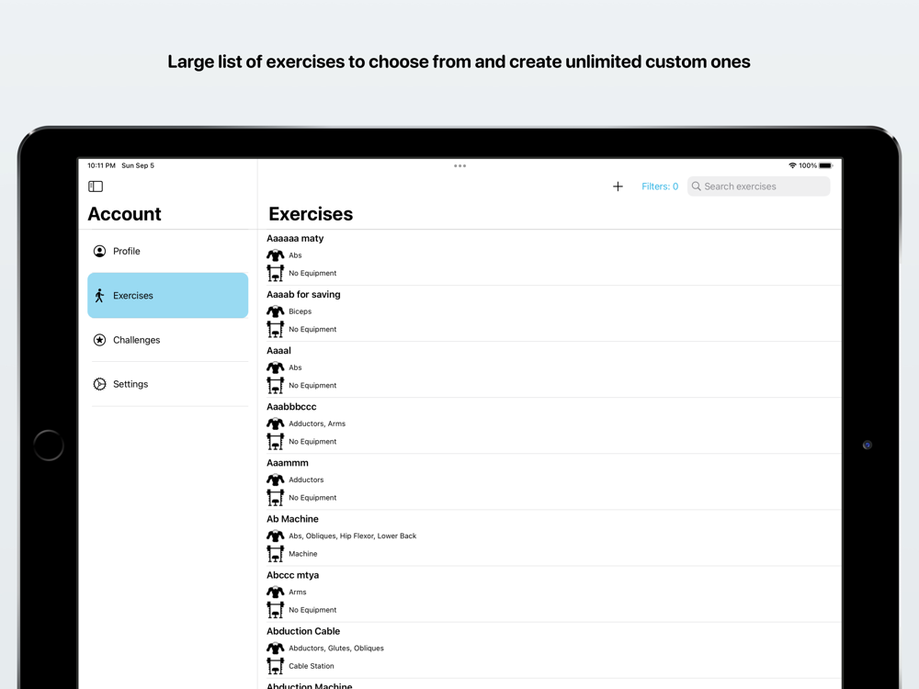Click the Challenges star icon

click(99, 340)
